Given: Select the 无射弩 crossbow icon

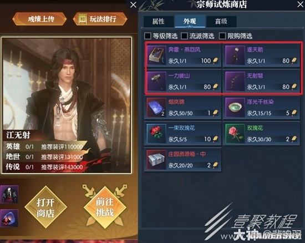Looking at the screenshot, I should [235, 82].
